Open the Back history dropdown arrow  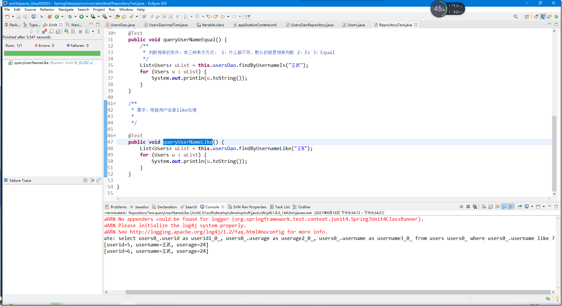228,17
